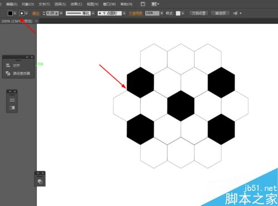Expand the bottom mini panel double-arrow
The image size is (278, 206).
38,173
